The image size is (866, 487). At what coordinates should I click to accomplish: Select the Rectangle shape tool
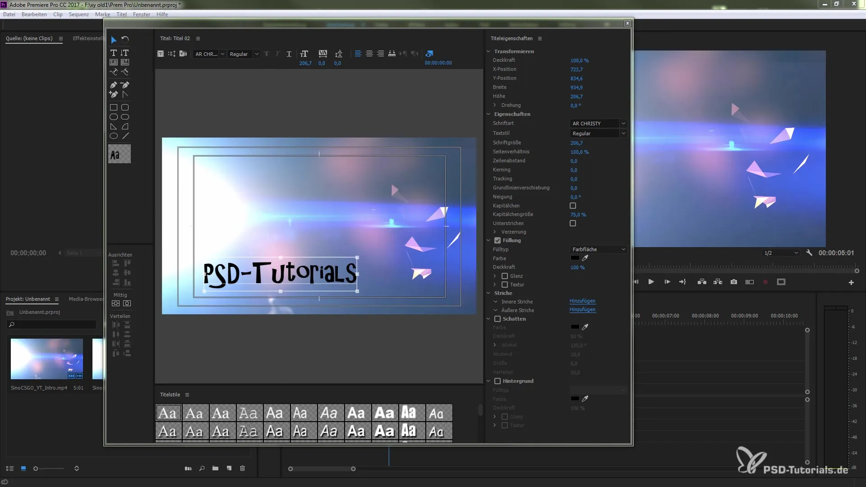[x=114, y=107]
